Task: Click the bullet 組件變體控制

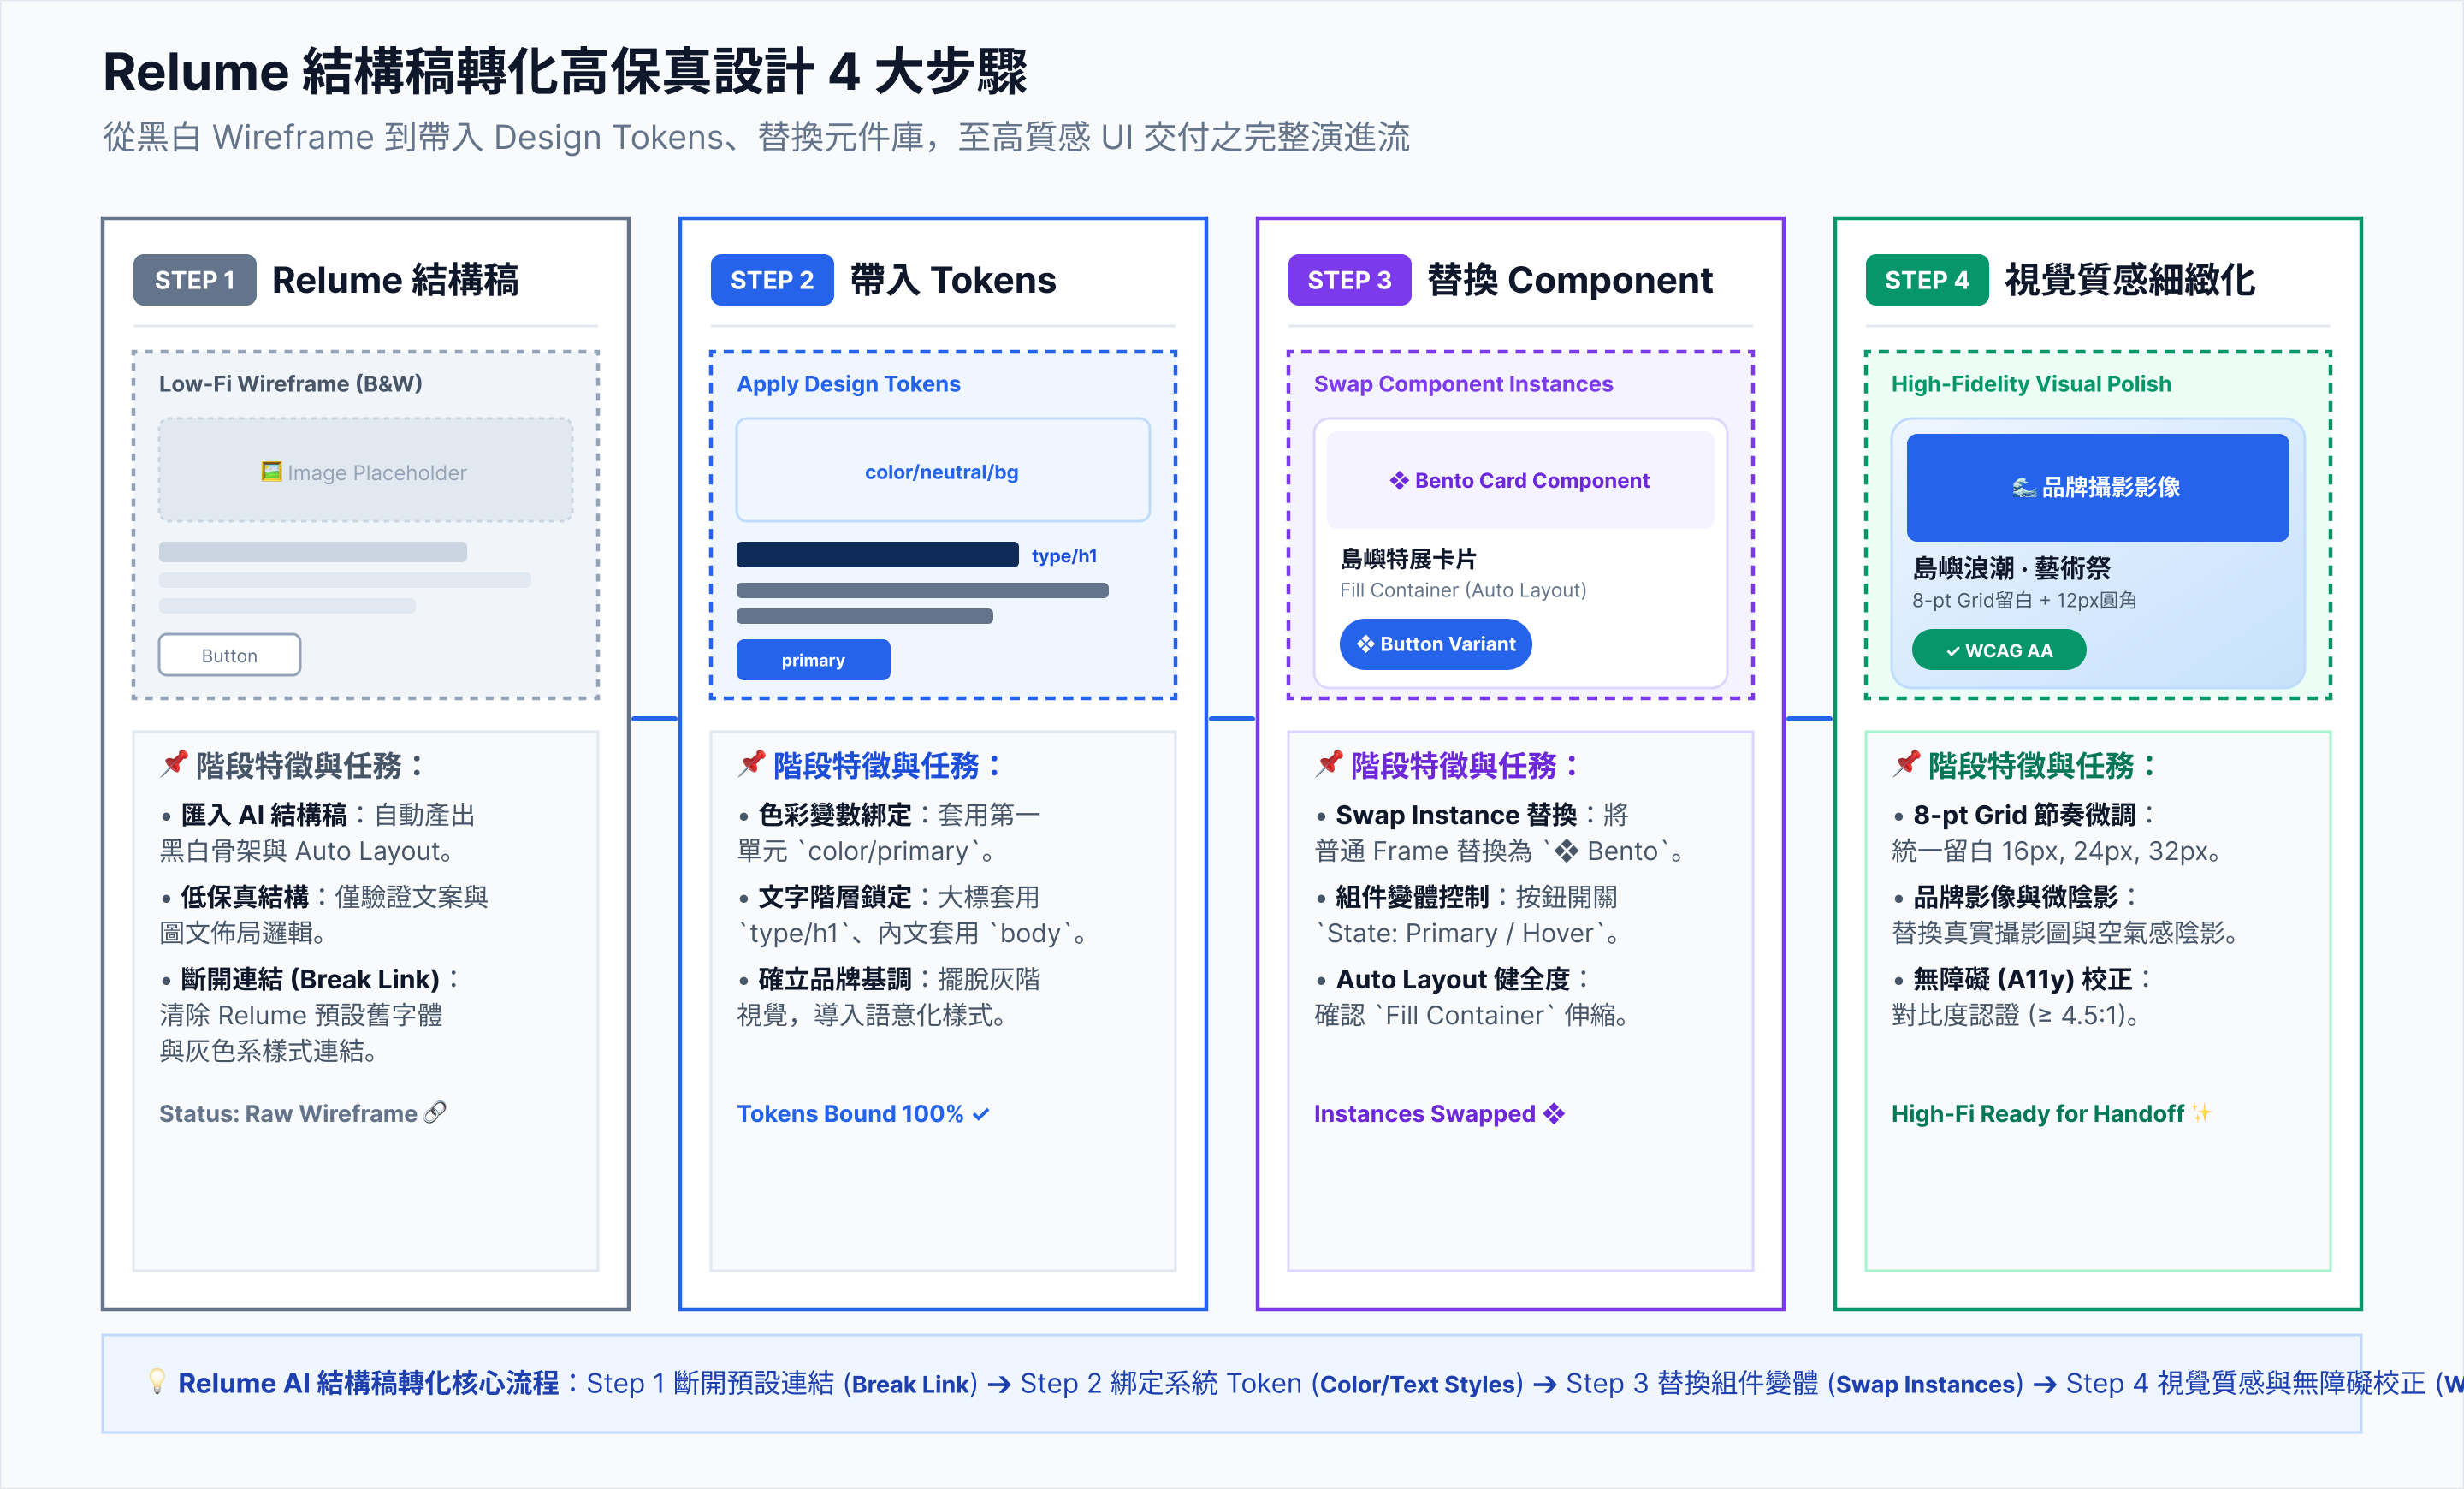Action: click(x=1412, y=897)
